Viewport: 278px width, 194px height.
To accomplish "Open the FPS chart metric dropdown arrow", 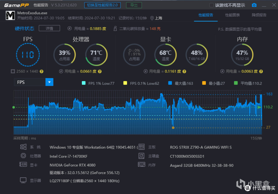I will (x=49, y=82).
